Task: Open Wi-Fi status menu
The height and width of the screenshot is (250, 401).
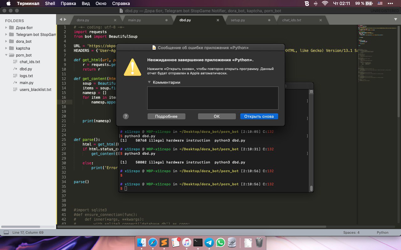Action: [325, 3]
